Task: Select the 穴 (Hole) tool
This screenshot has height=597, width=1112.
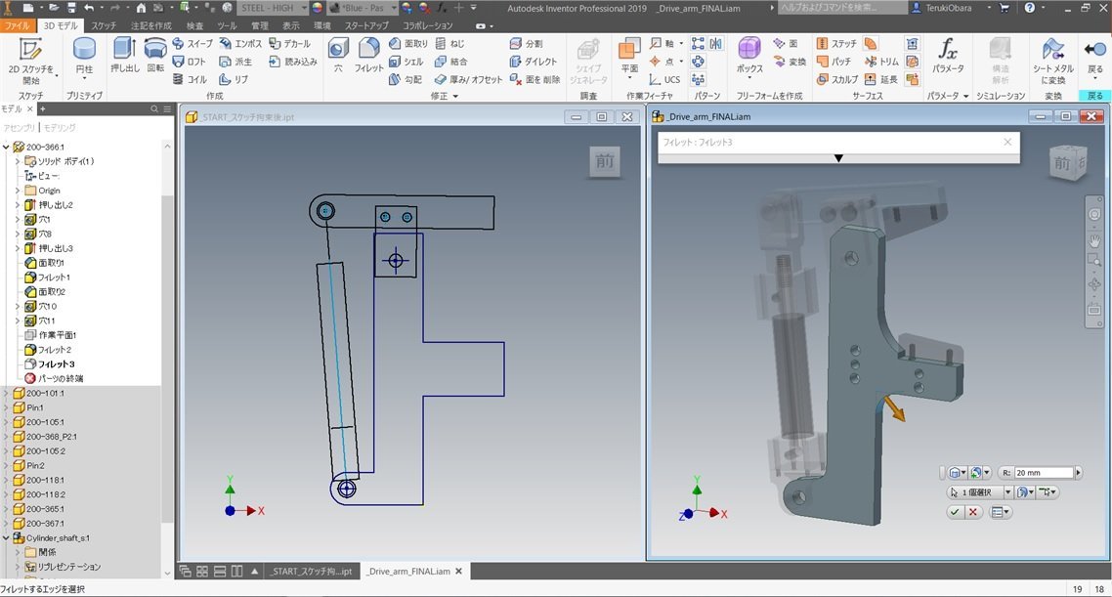Action: point(338,56)
